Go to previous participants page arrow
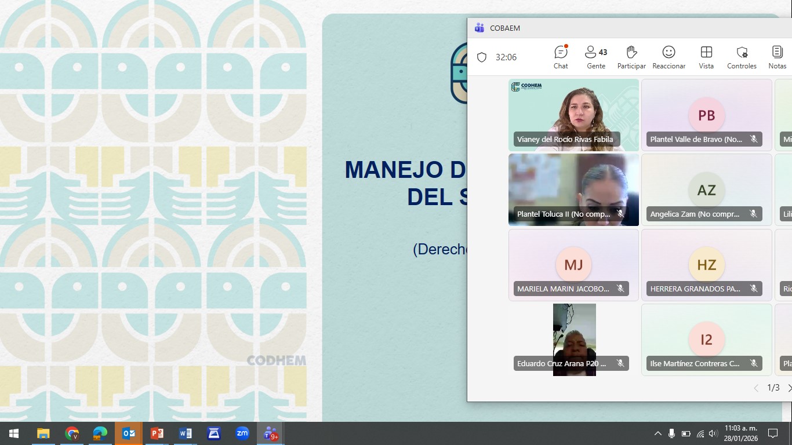Screen dimensions: 792x445 click(756, 388)
